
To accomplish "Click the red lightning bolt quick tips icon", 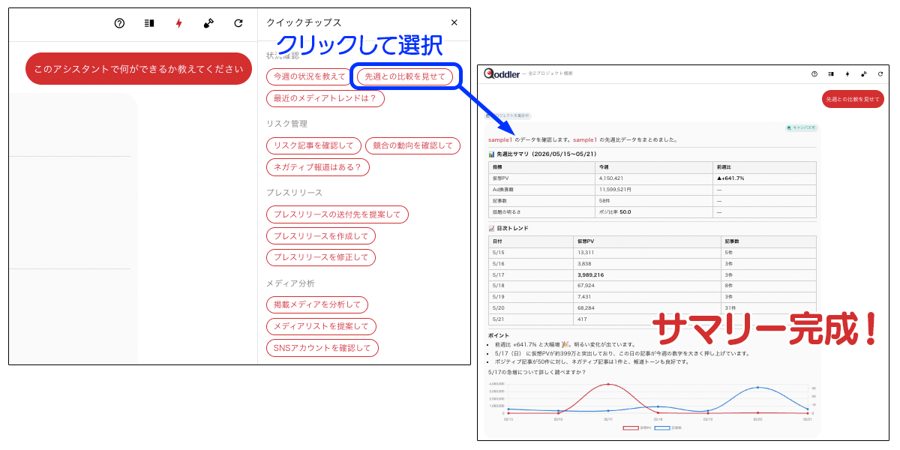I will pos(178,23).
